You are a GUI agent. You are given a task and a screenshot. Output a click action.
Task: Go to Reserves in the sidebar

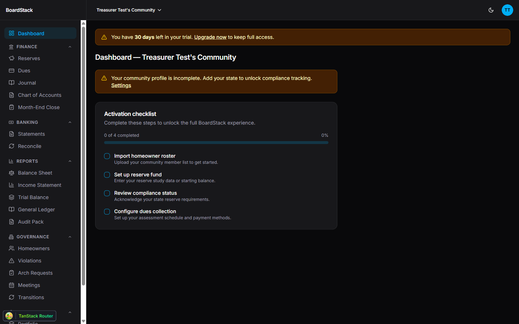point(40,58)
